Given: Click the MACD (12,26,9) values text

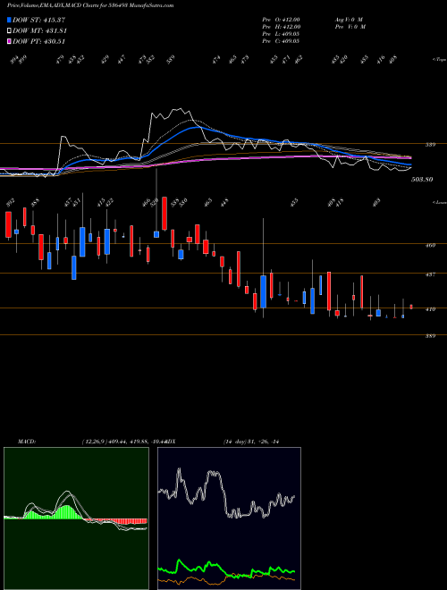Looking at the screenshot, I should pos(123,442).
